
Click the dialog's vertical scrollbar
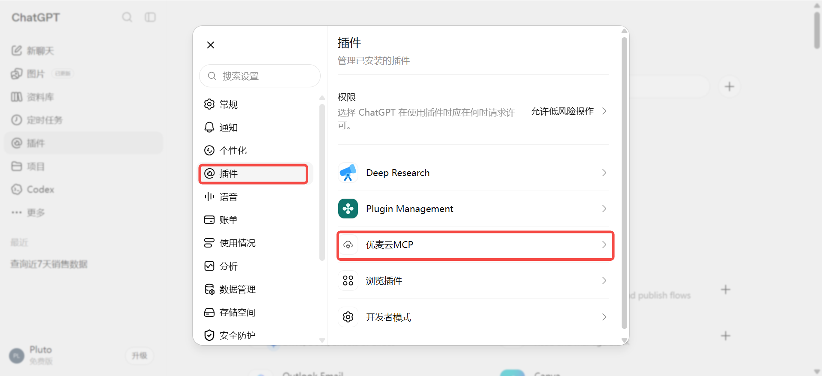point(624,183)
